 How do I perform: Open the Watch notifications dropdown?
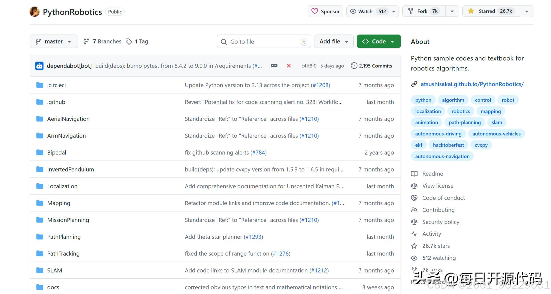pyautogui.click(x=372, y=11)
